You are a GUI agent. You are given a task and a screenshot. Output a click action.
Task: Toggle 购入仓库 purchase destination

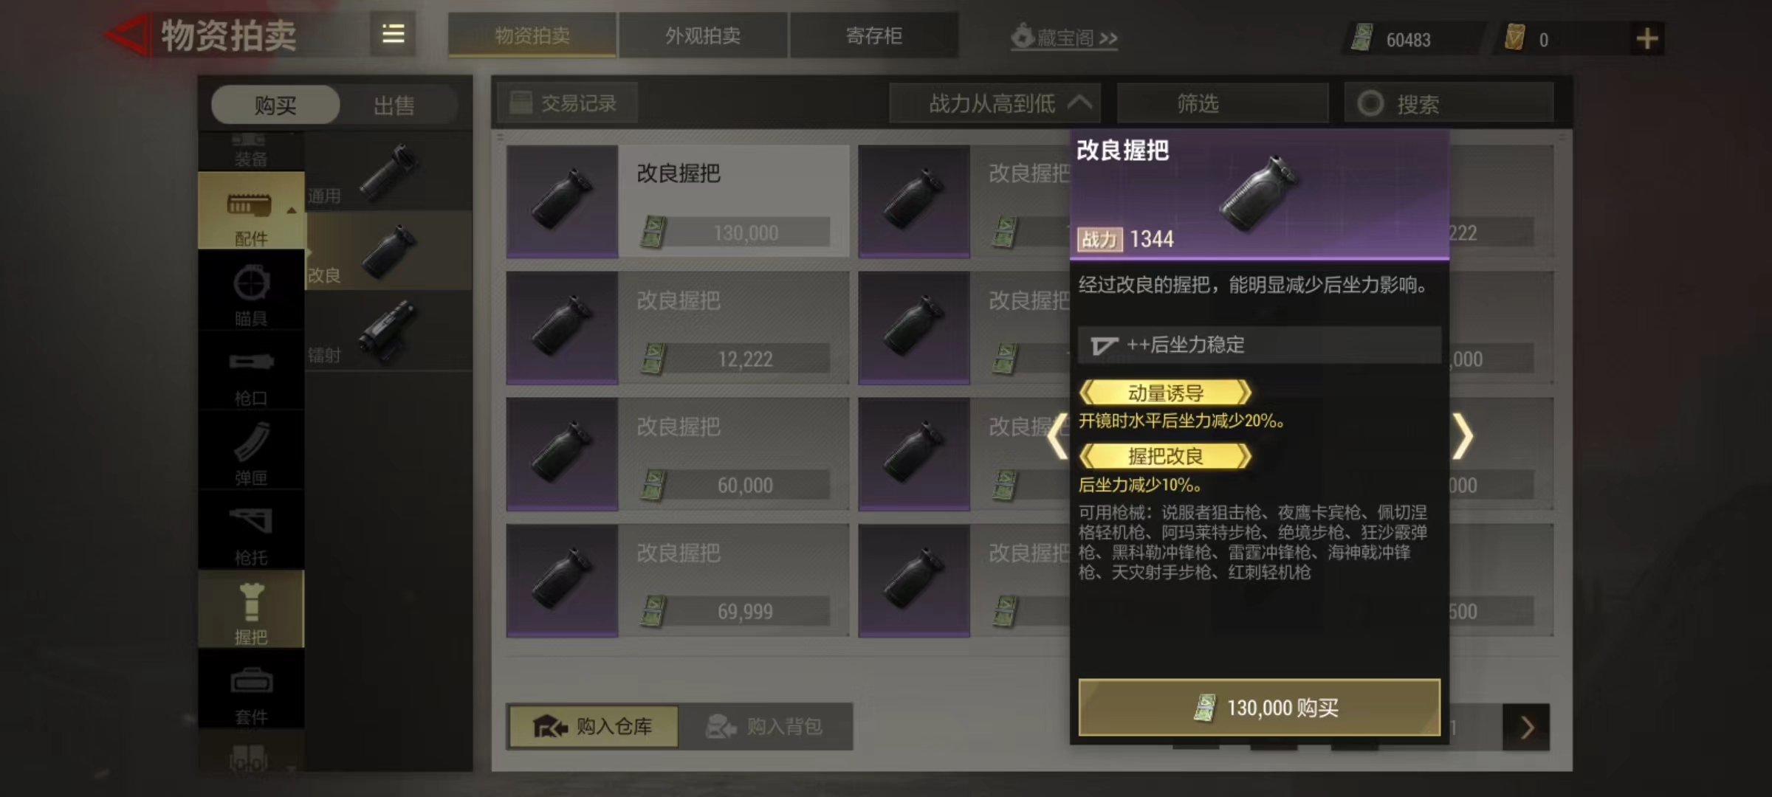[x=593, y=727]
